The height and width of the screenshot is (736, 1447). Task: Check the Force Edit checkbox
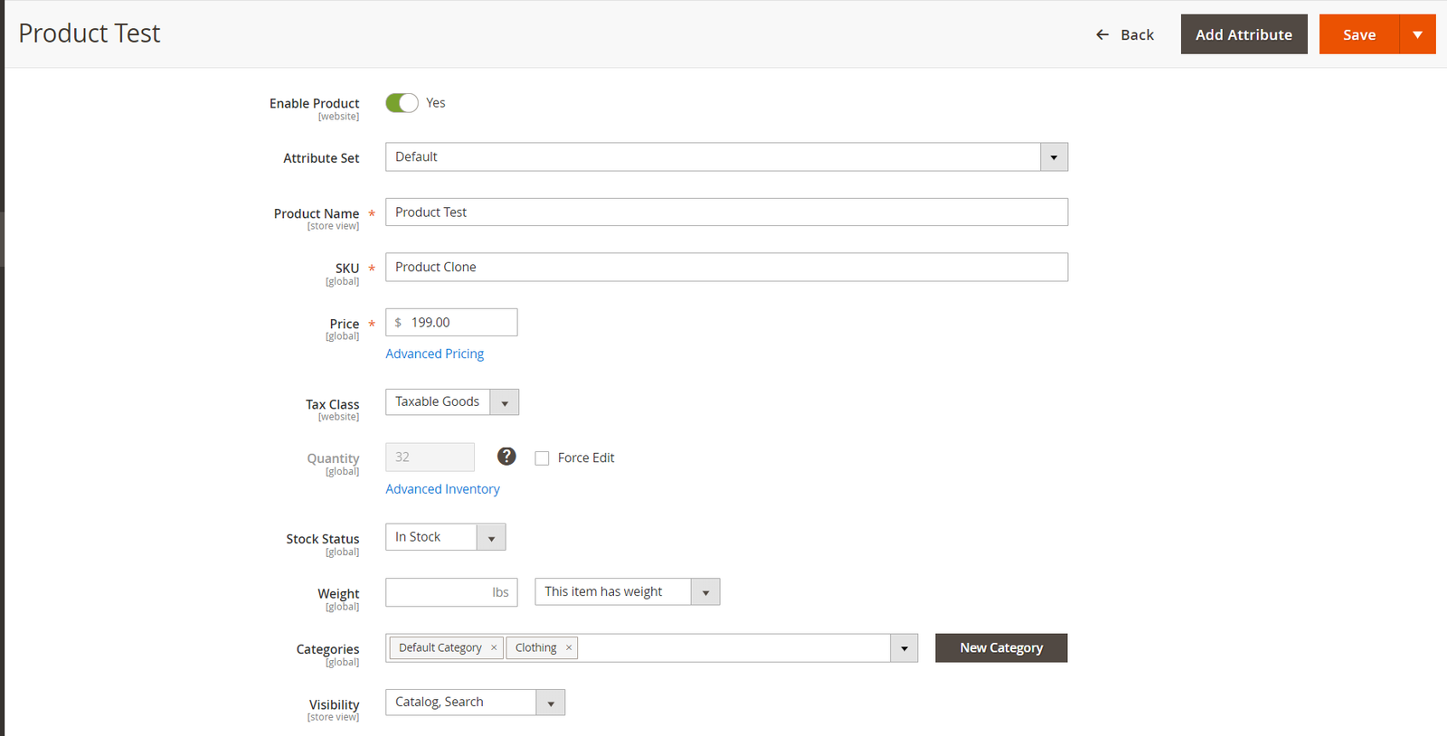542,458
